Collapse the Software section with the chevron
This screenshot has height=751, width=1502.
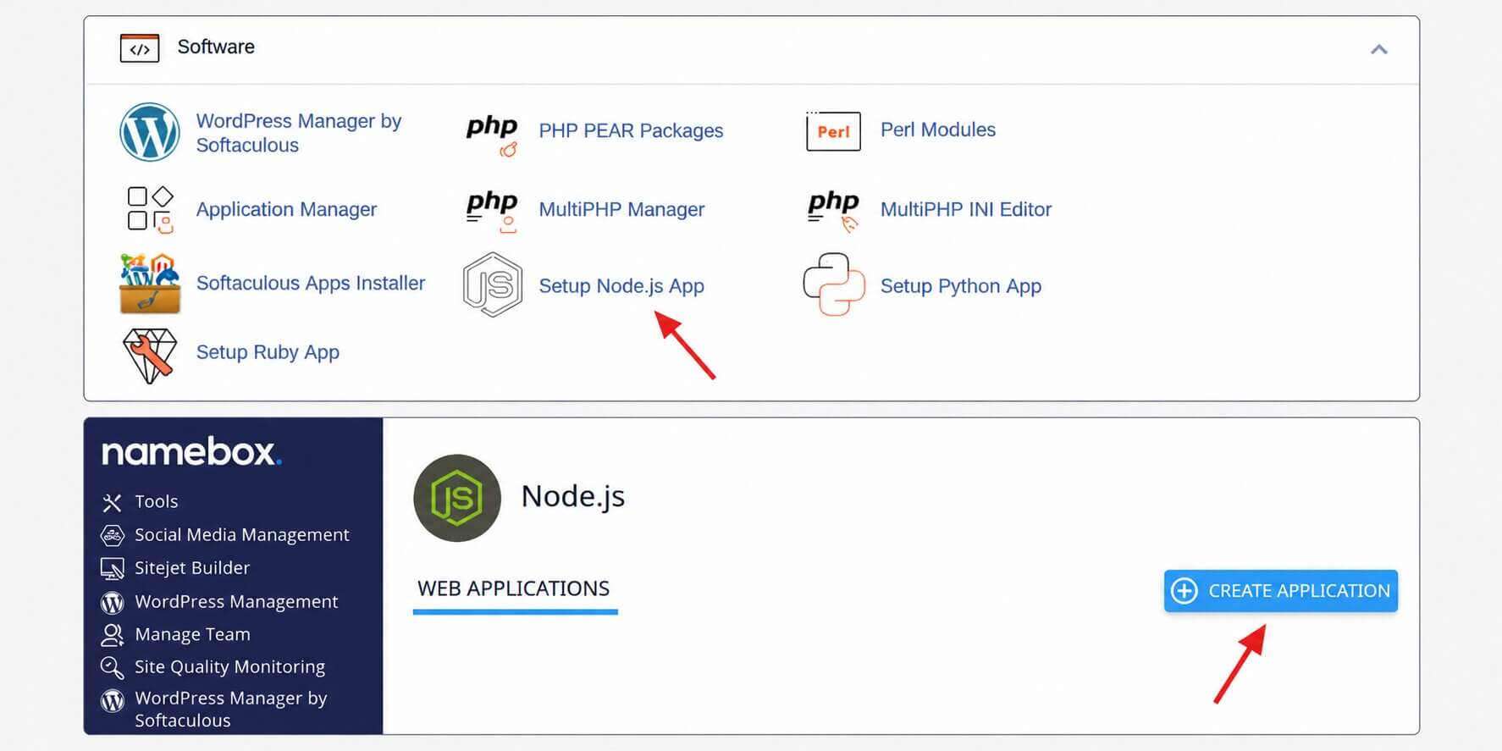click(x=1379, y=49)
